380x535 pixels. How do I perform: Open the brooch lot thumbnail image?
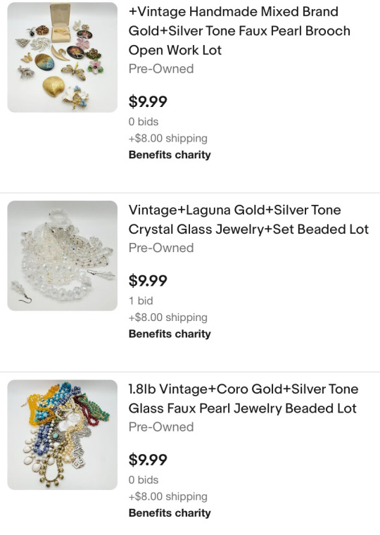click(63, 57)
